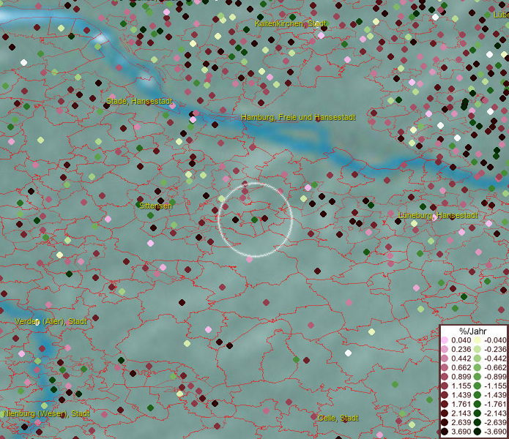
Task: Click the white marker on the Verden label
Action: click(37, 322)
